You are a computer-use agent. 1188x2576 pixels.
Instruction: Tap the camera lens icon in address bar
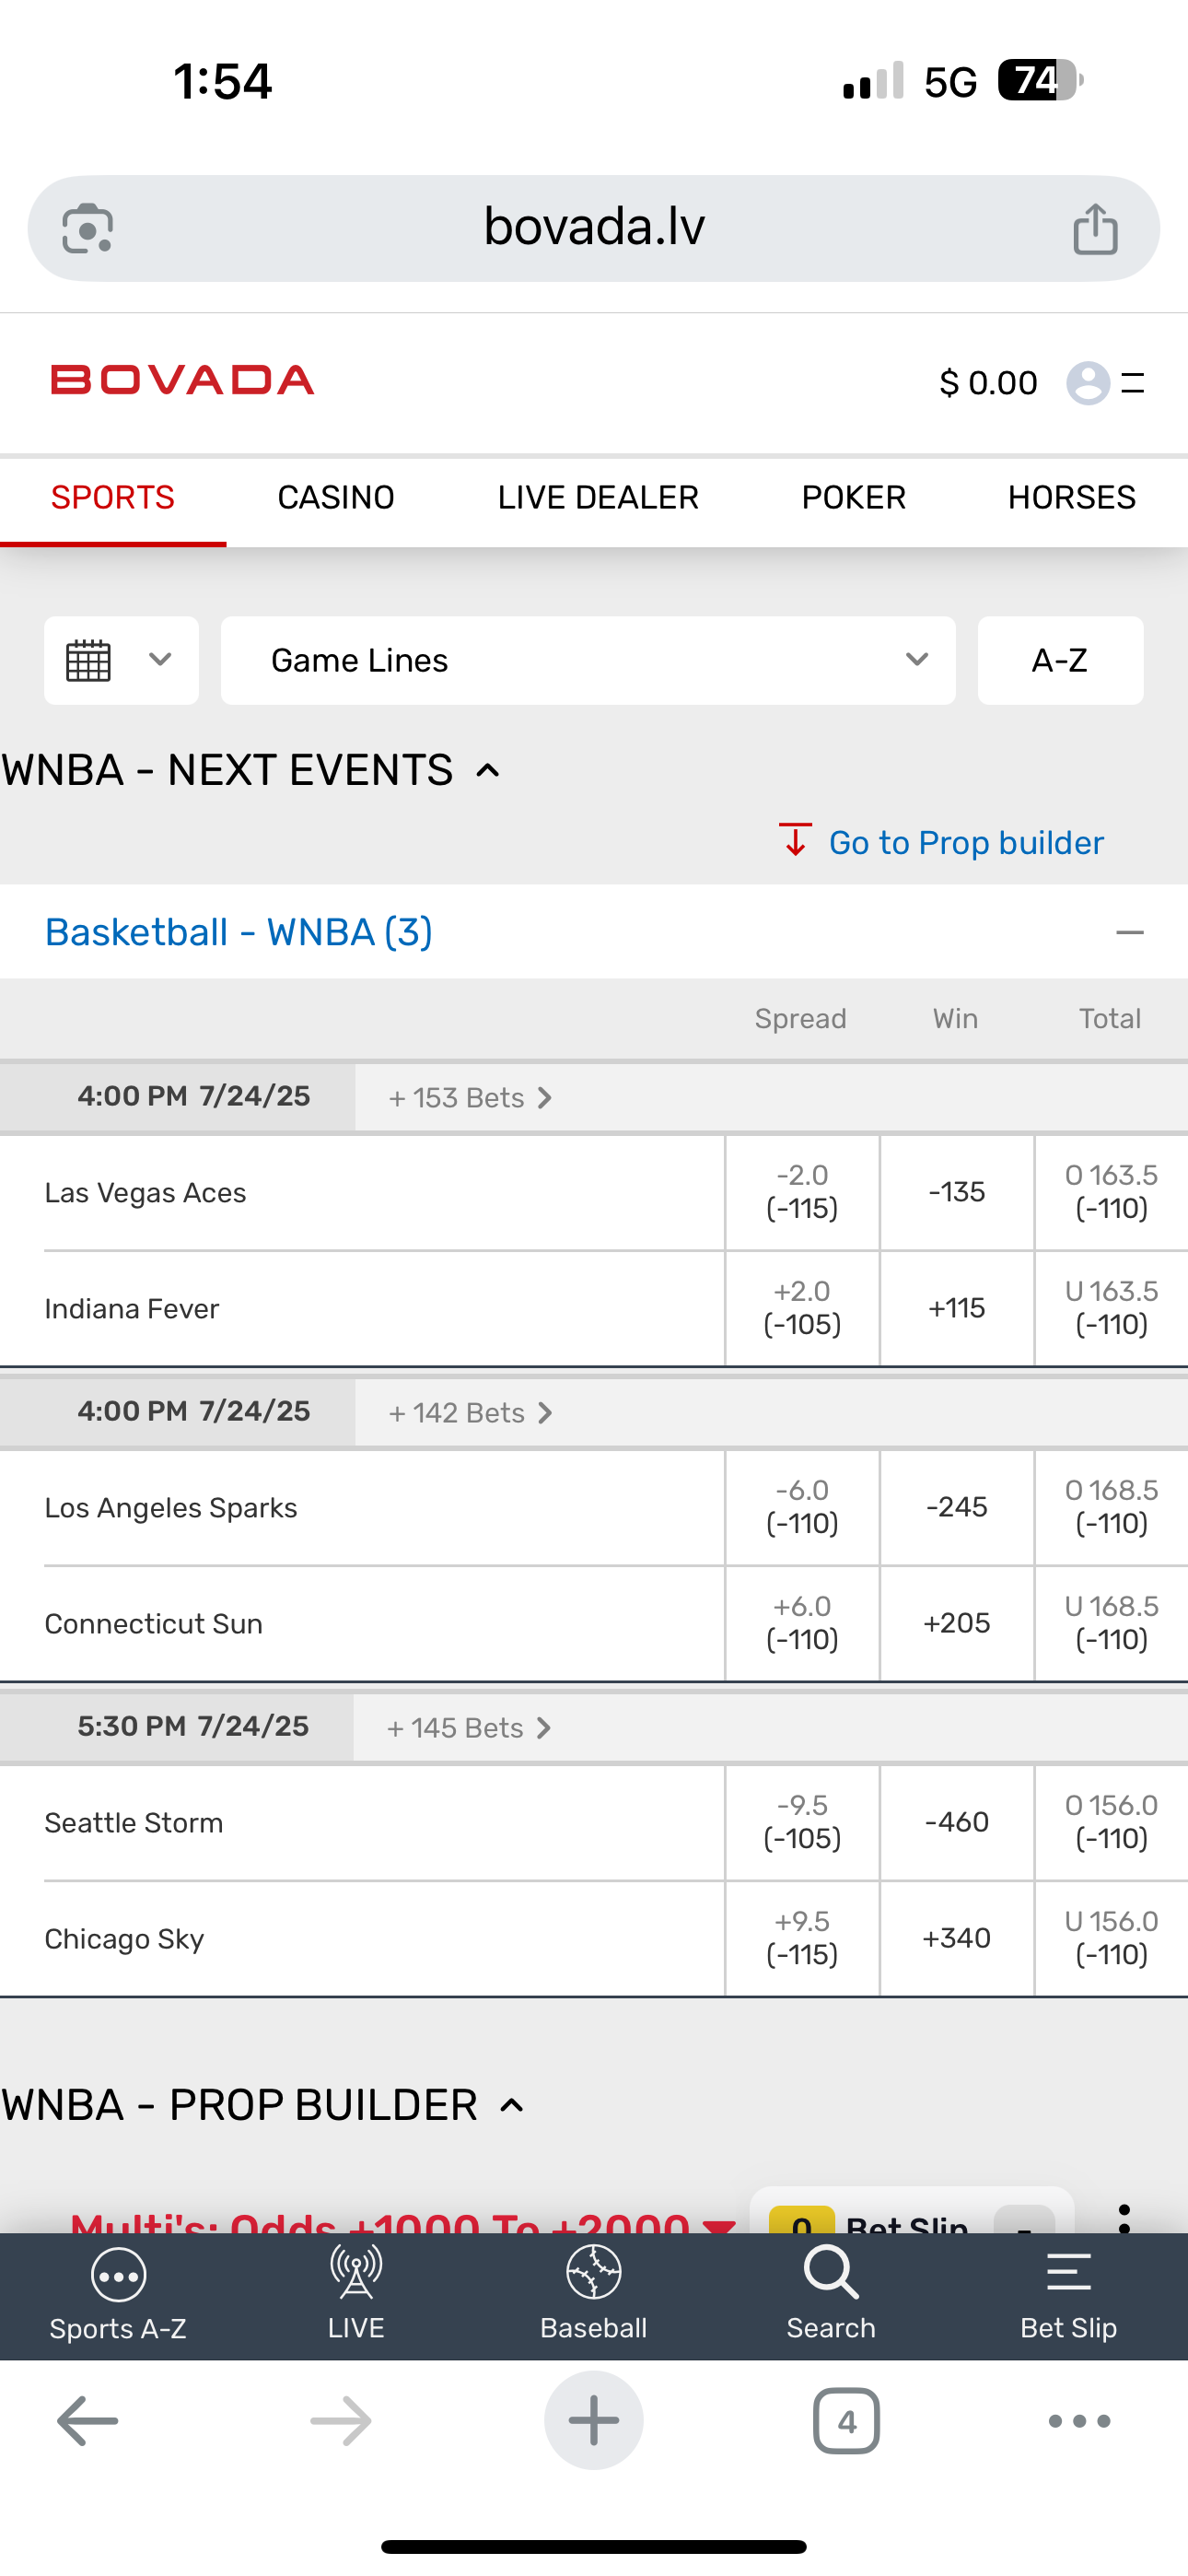click(88, 229)
